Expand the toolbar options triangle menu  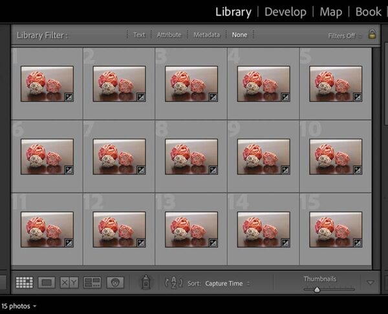(371, 283)
